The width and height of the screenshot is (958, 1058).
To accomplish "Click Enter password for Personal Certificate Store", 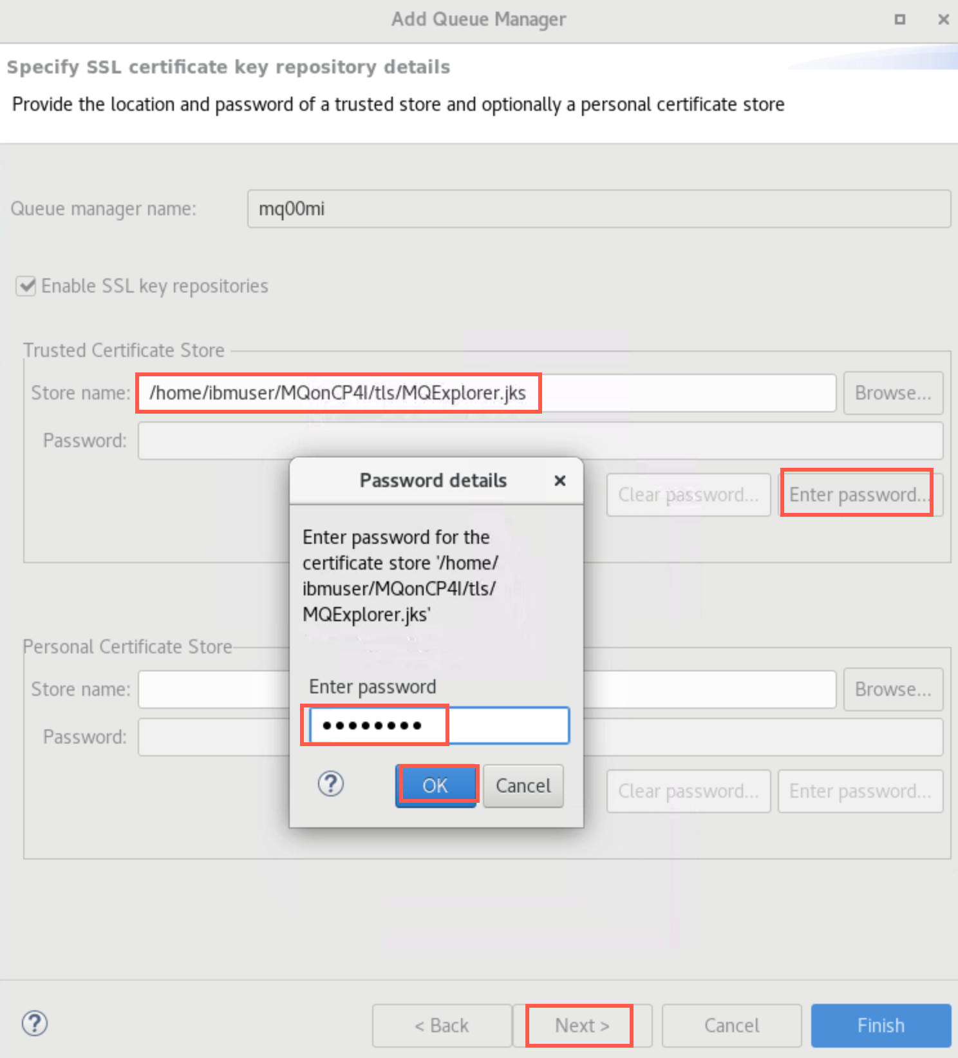I will click(859, 791).
